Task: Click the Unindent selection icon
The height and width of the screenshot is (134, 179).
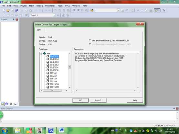Action: click(x=78, y=10)
